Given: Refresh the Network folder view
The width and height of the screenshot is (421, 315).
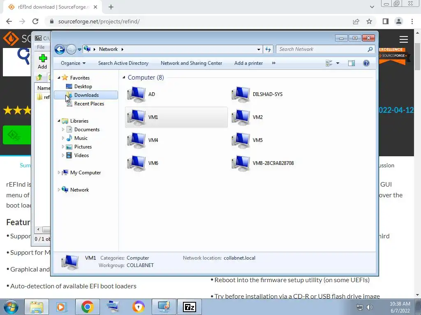Looking at the screenshot, I should click(x=268, y=49).
